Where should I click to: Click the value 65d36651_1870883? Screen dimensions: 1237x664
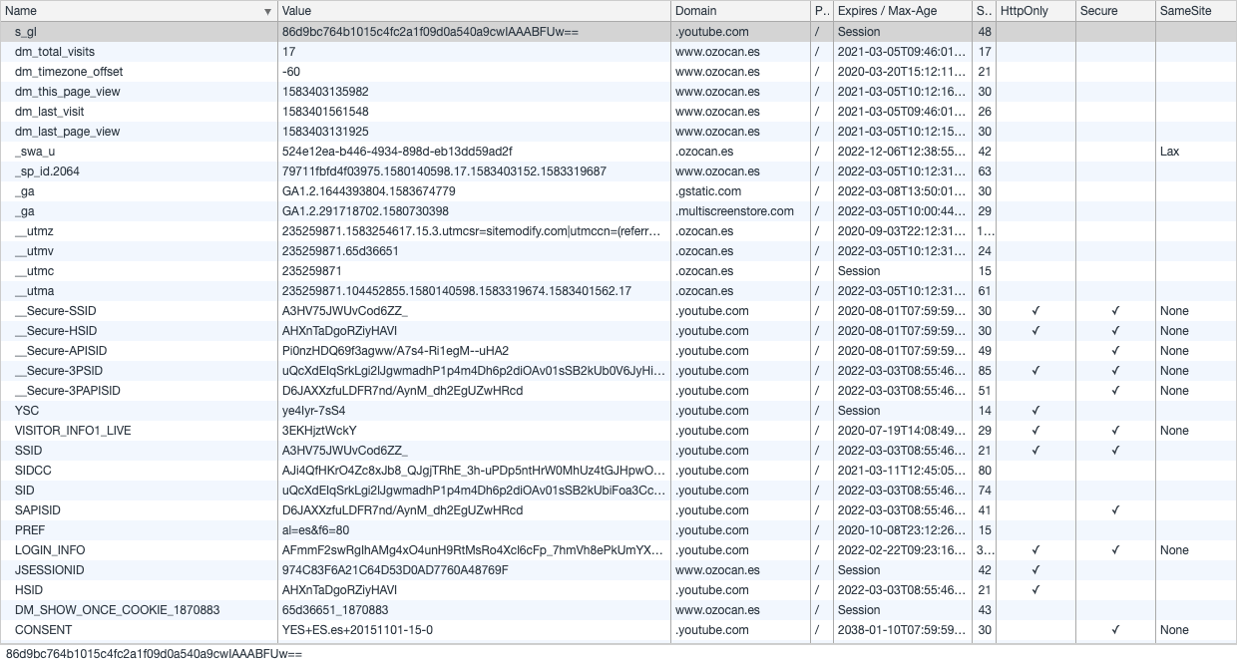point(335,610)
